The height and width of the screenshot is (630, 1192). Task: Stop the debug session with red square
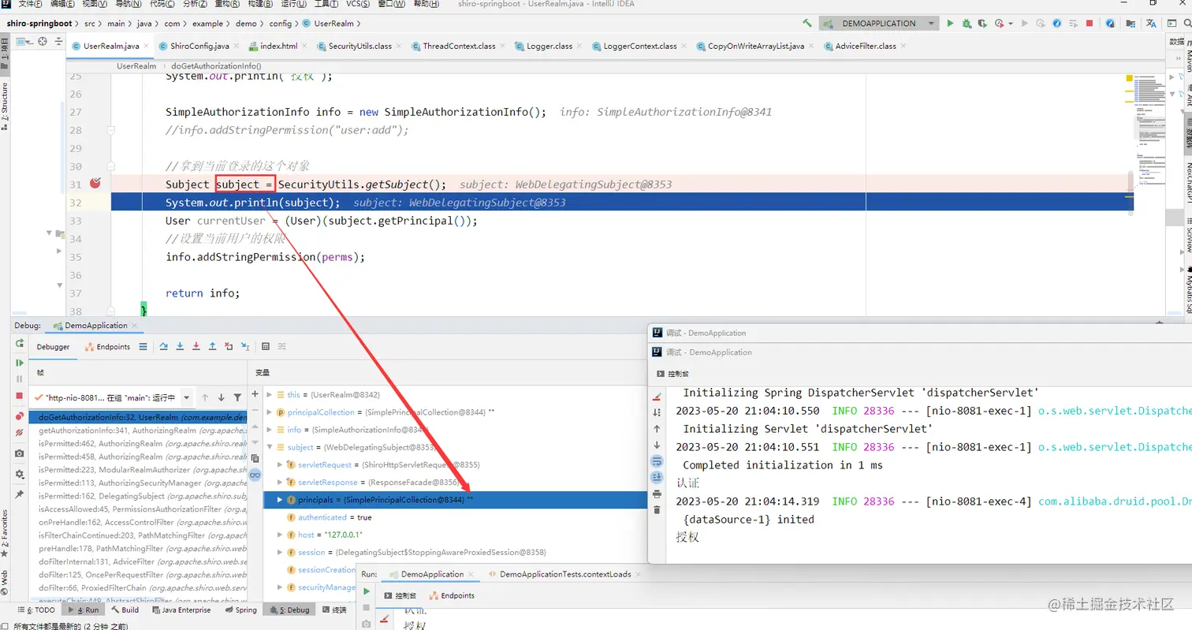pyautogui.click(x=20, y=396)
